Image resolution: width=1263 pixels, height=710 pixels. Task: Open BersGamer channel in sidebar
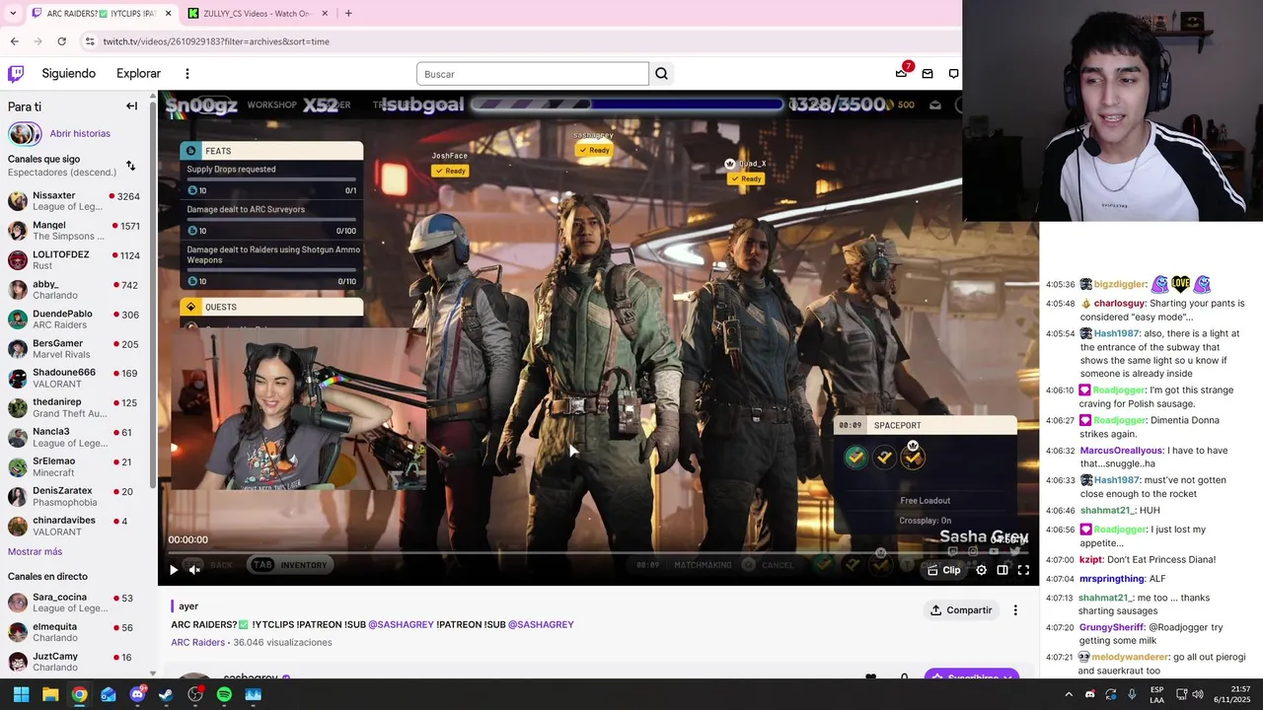74,349
